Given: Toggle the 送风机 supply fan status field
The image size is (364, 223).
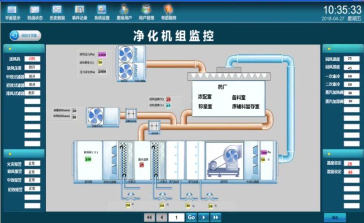Looking at the screenshot, I should point(32,59).
